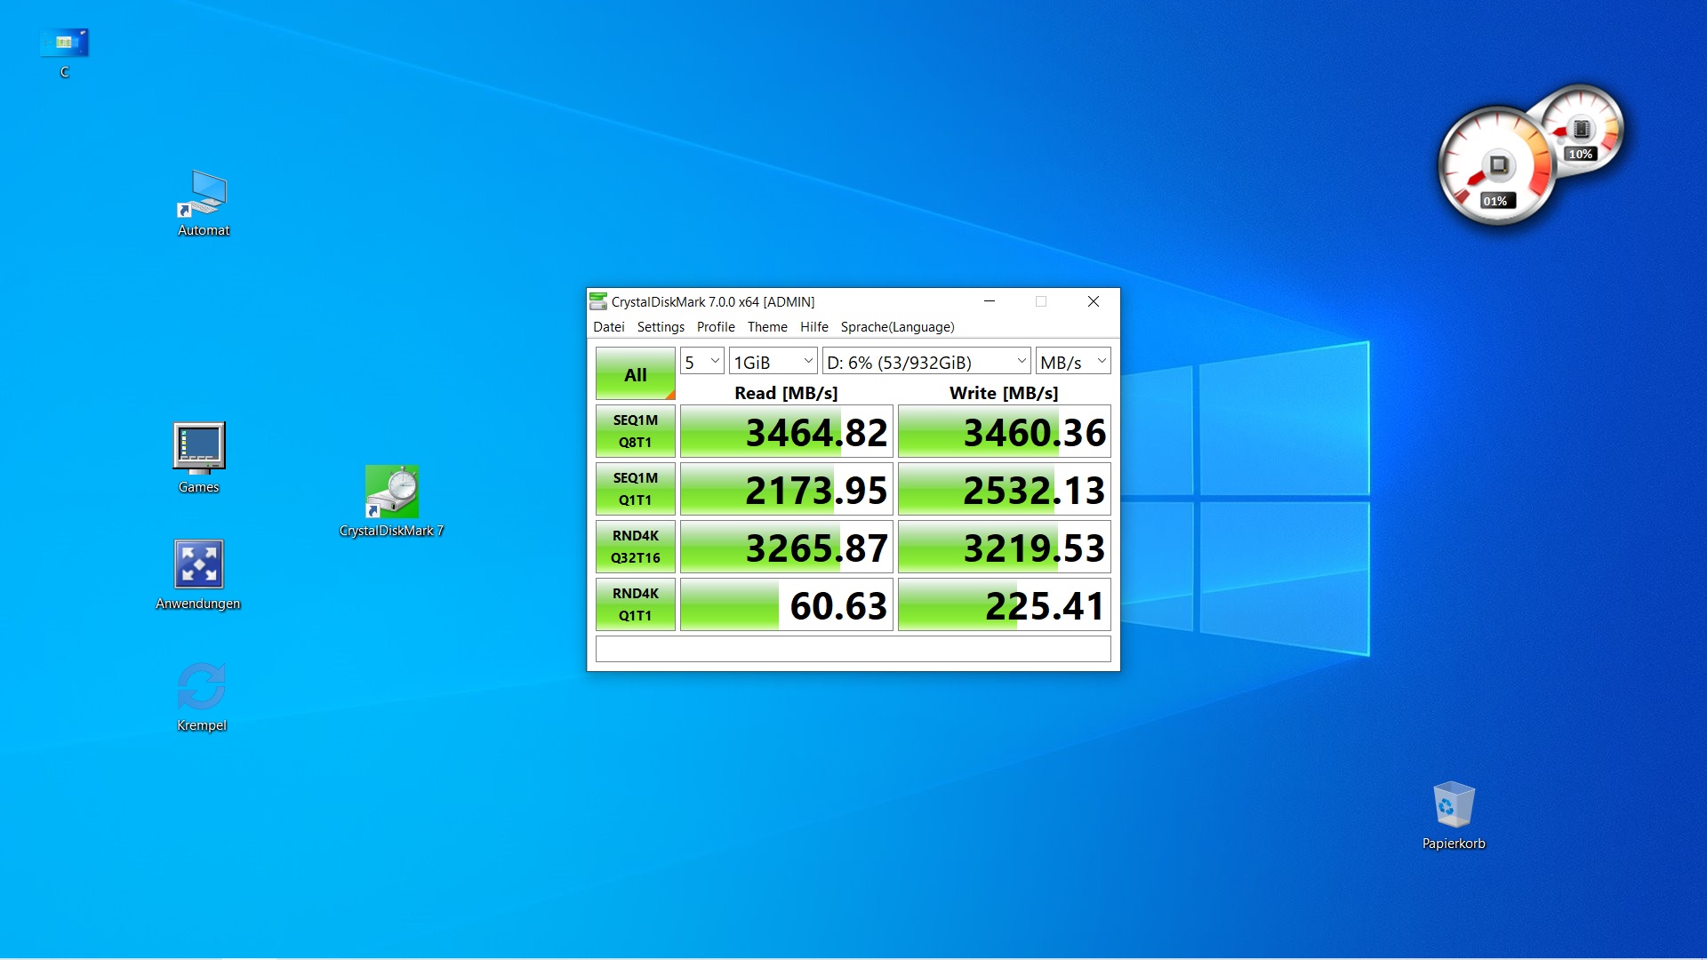This screenshot has width=1707, height=960.
Task: Open the Automat desktop shortcut
Action: tap(204, 196)
